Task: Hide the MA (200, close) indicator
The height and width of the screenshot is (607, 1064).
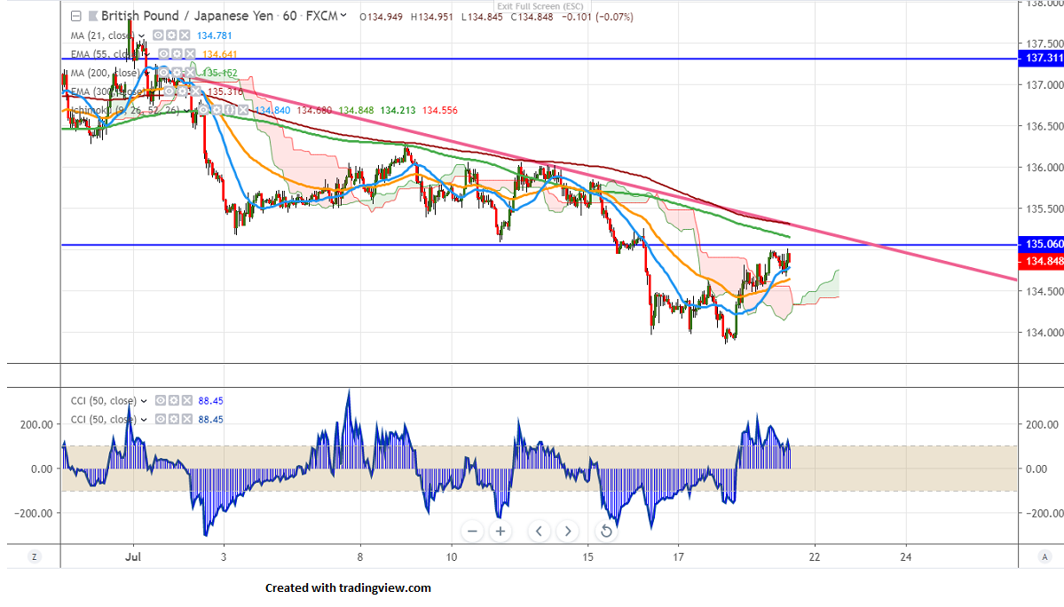Action: 163,73
